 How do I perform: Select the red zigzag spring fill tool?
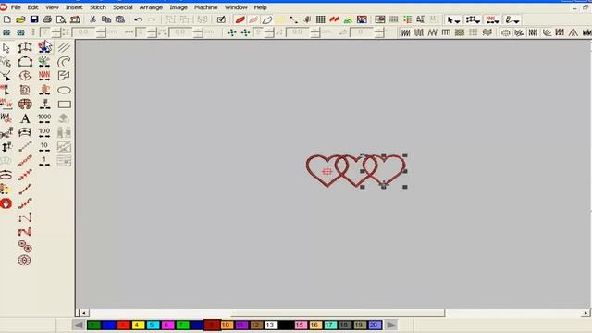click(44, 76)
